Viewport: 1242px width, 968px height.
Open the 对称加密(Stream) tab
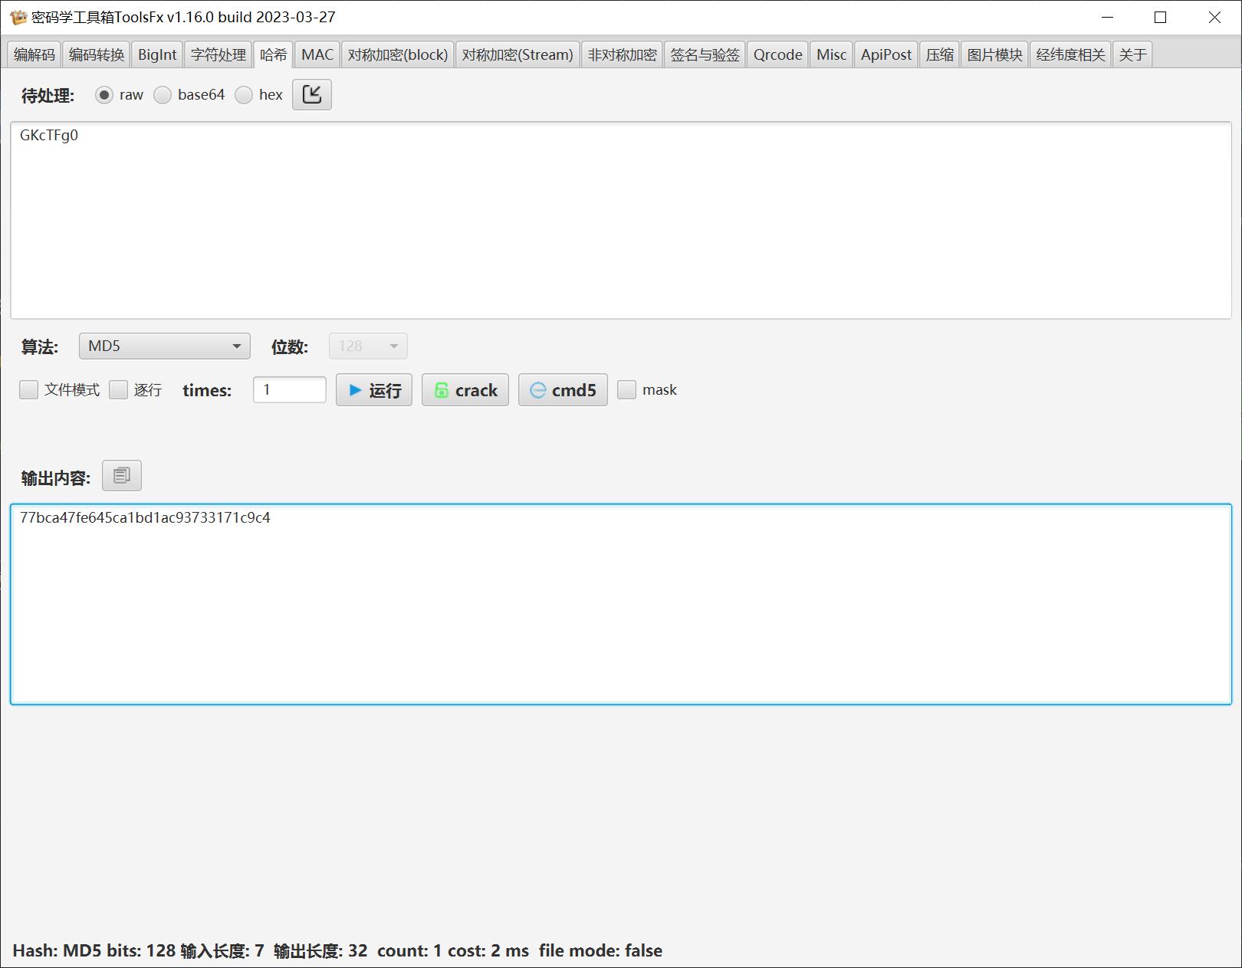point(518,54)
